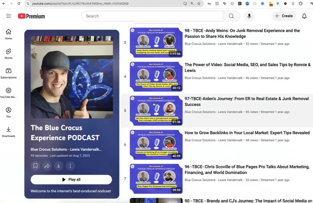This screenshot has height=203, width=313.
Task: Click the Create button
Action: tap(284, 16)
